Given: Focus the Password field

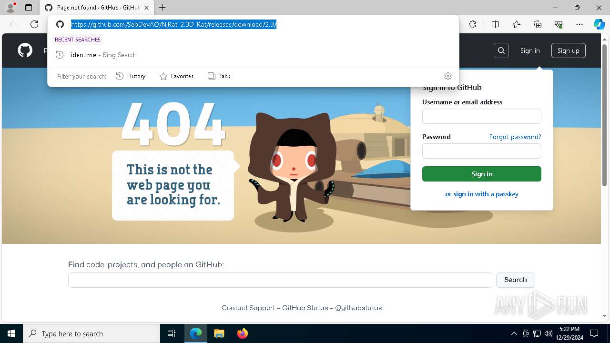Looking at the screenshot, I should pyautogui.click(x=482, y=151).
